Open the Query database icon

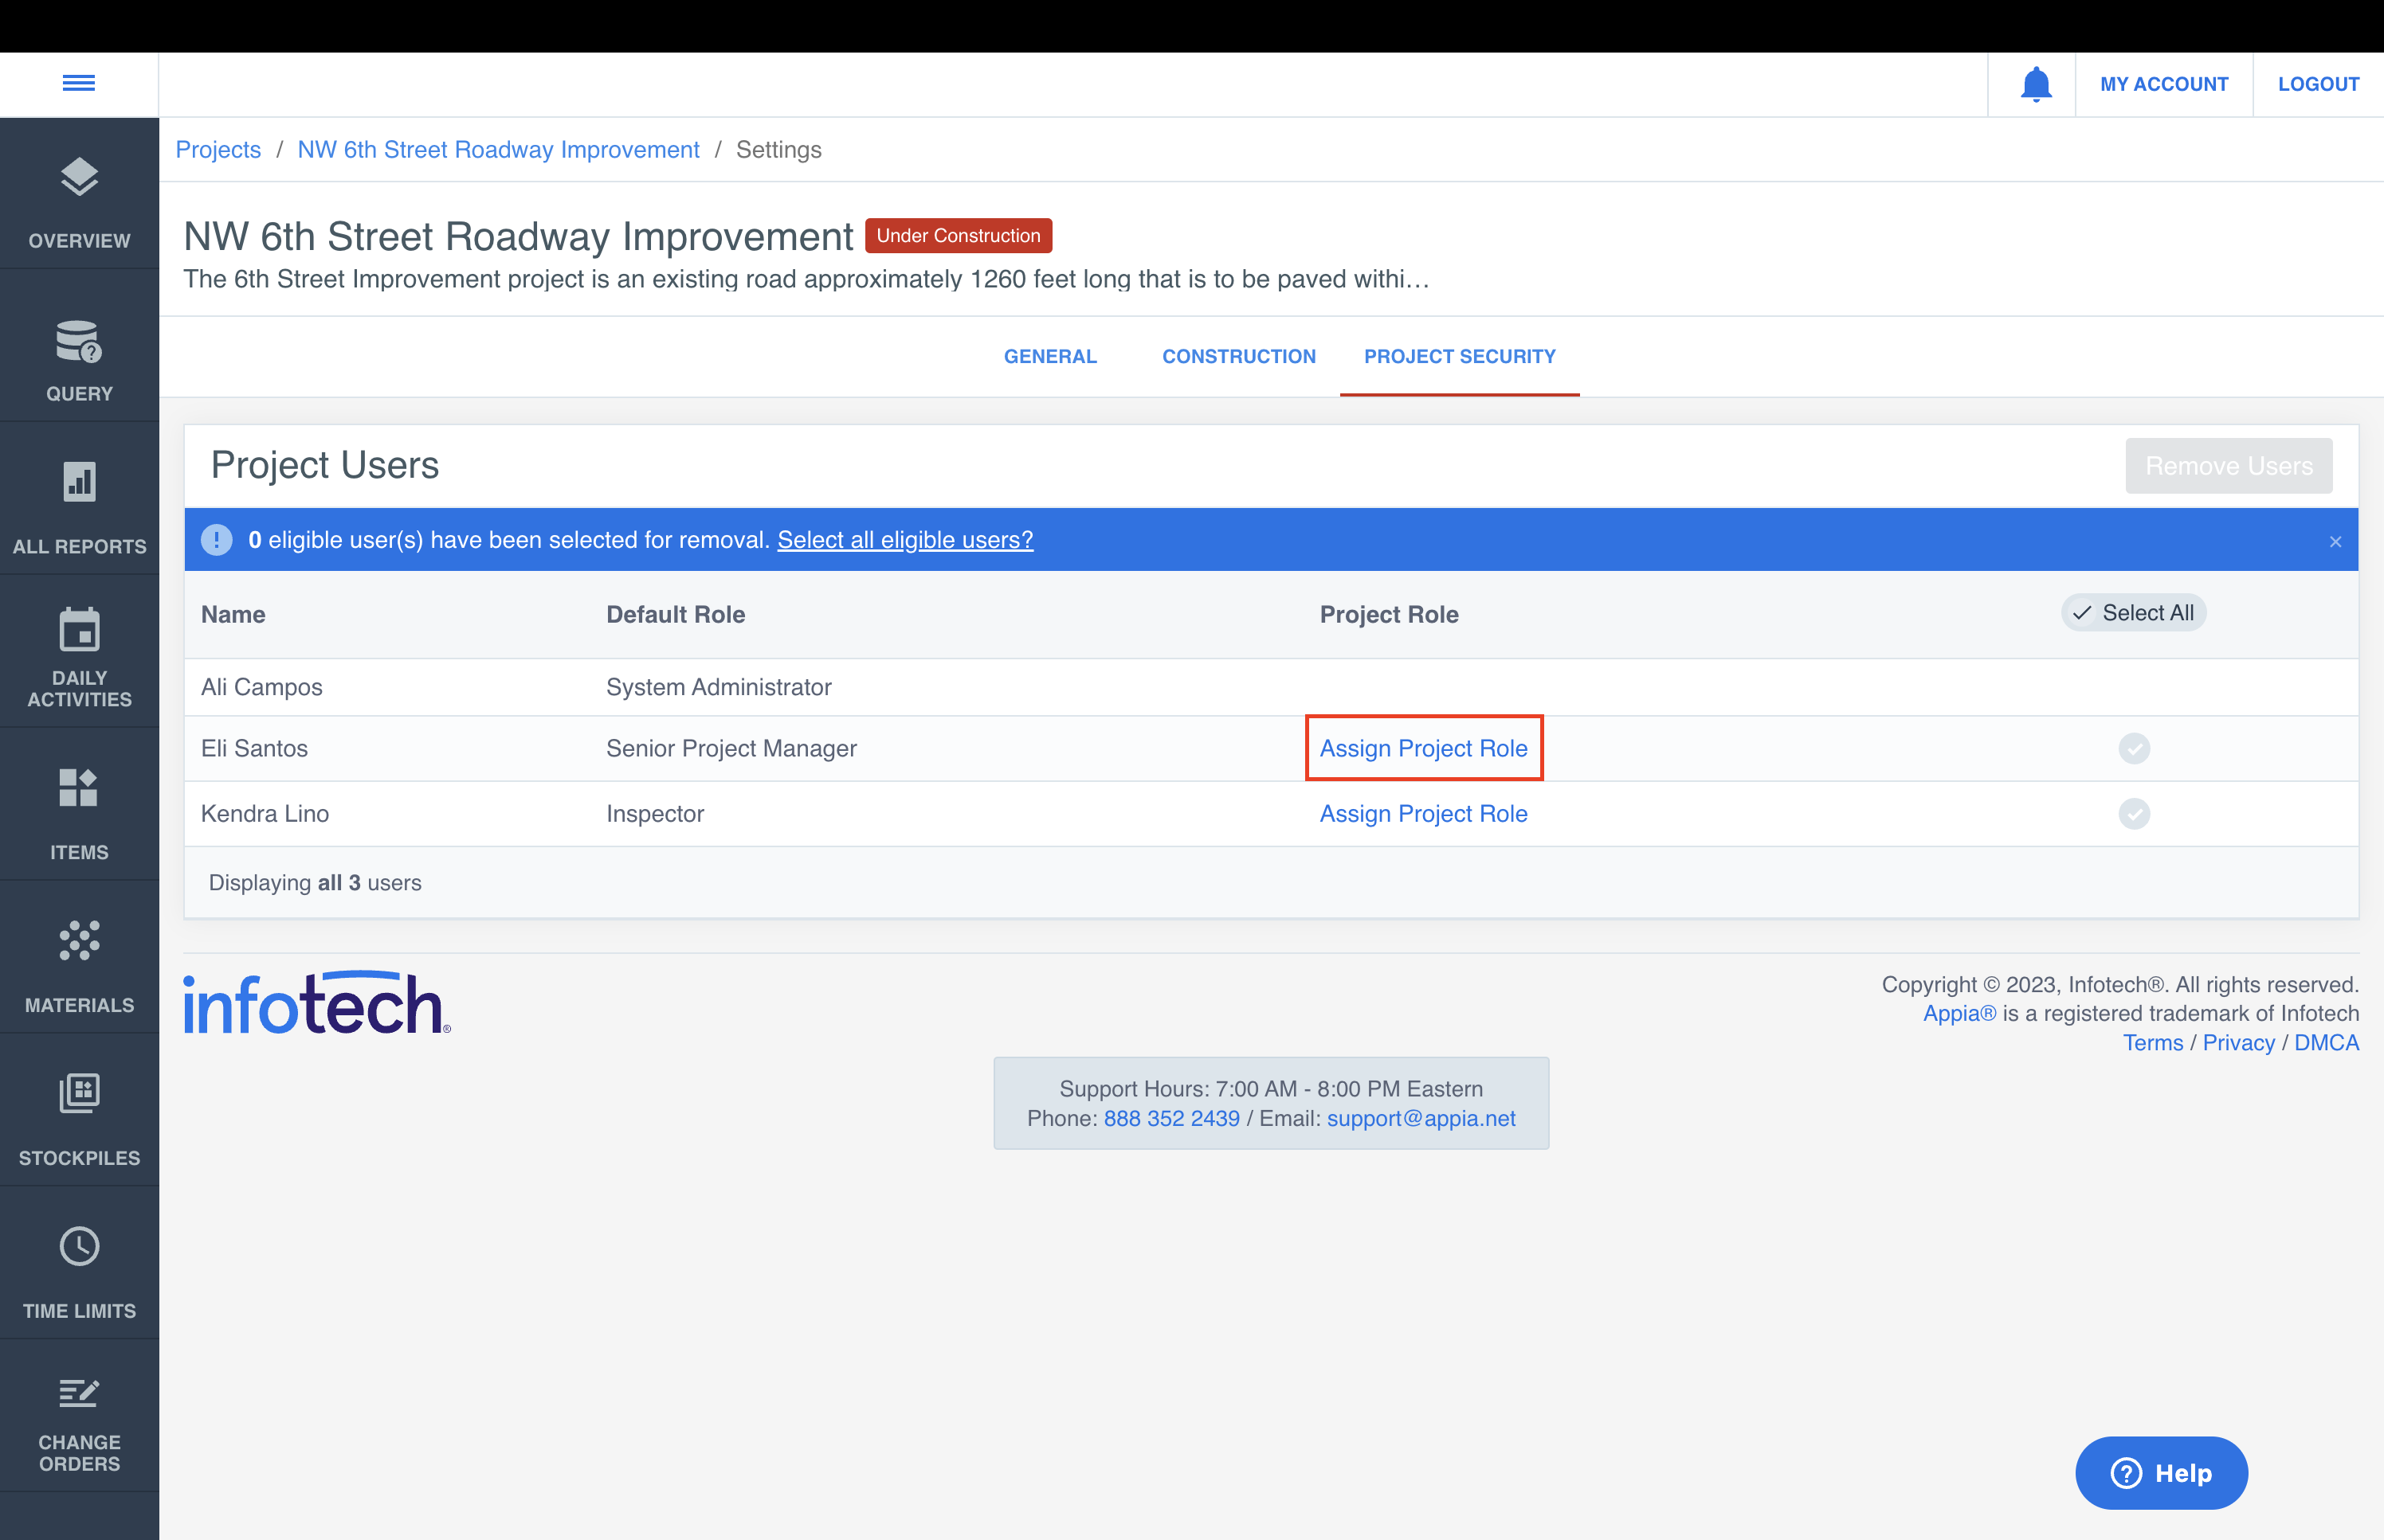pyautogui.click(x=79, y=342)
